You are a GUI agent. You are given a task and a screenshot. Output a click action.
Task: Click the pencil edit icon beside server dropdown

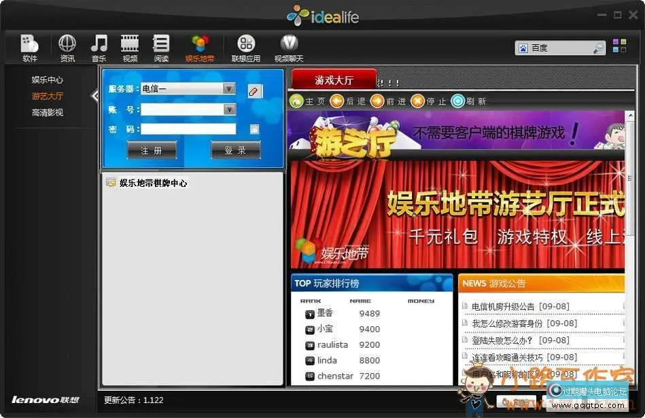(254, 91)
